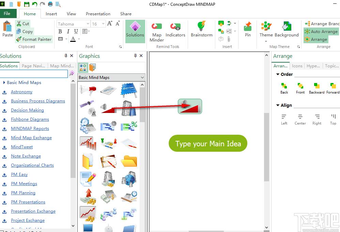Viewport: 340px width, 232px height.
Task: Increase font size with large A icon
Action: click(110, 23)
